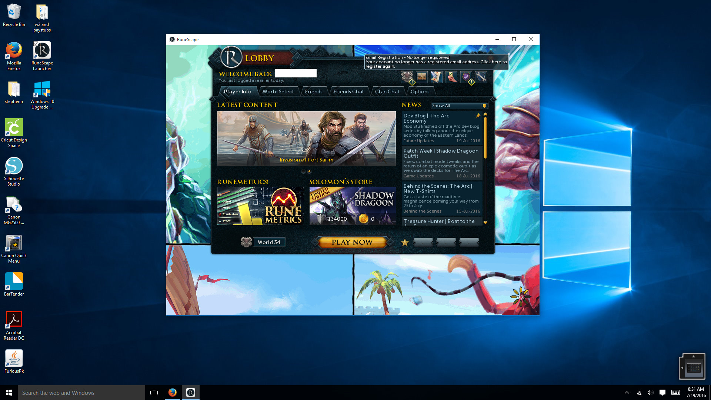711x400 pixels.
Task: Open Patch Week Shadow Dragoon Outfit article
Action: click(x=442, y=163)
